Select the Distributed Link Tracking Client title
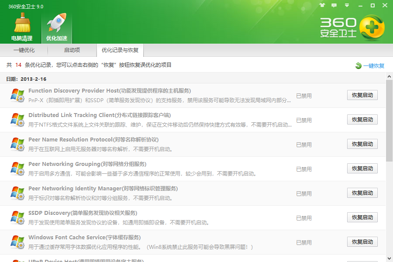The image size is (393, 262). coord(100,115)
